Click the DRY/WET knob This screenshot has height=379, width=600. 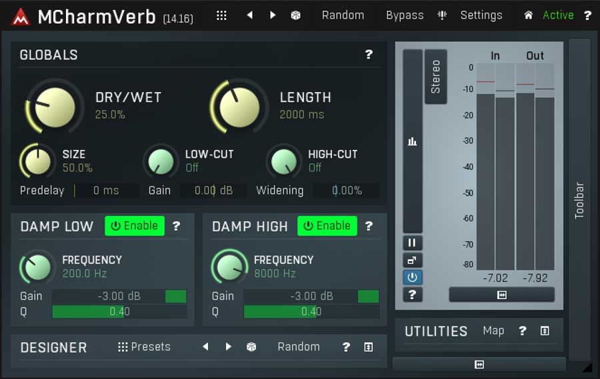tap(55, 107)
